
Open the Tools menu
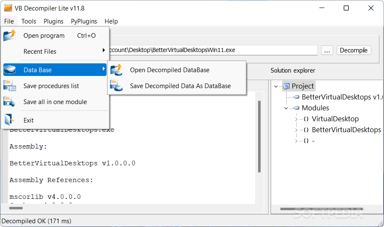coord(29,21)
